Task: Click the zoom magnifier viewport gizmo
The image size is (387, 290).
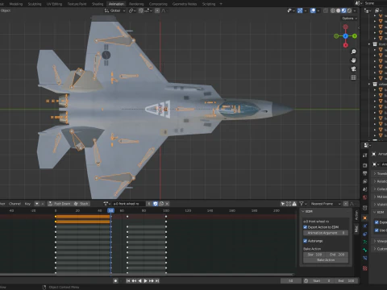Action: pos(354,52)
